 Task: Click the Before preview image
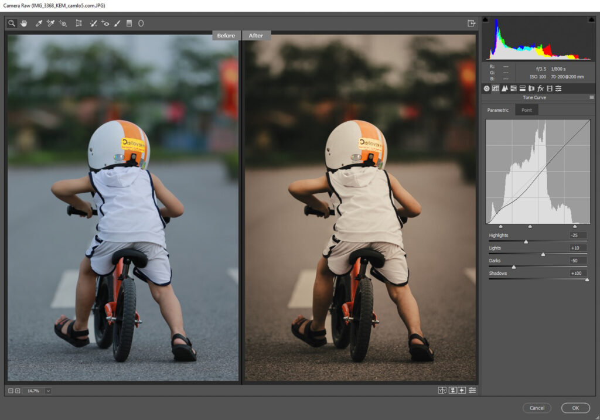[x=123, y=208]
